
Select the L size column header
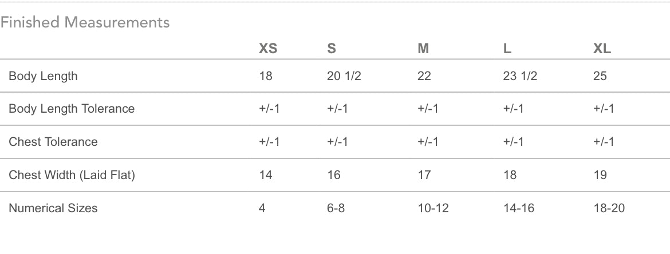pos(507,49)
